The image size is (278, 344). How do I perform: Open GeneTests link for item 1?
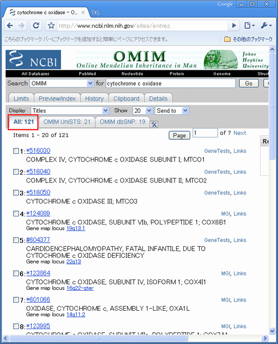pyautogui.click(x=217, y=151)
